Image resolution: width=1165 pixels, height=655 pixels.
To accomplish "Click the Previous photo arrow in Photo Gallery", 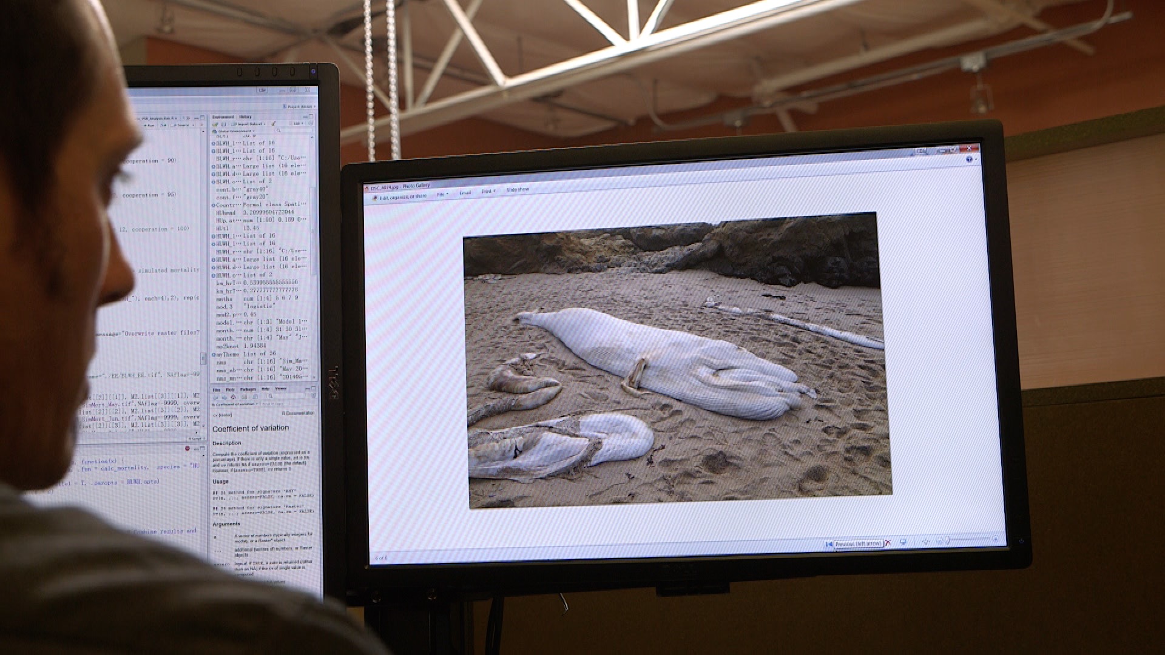I will coord(829,544).
